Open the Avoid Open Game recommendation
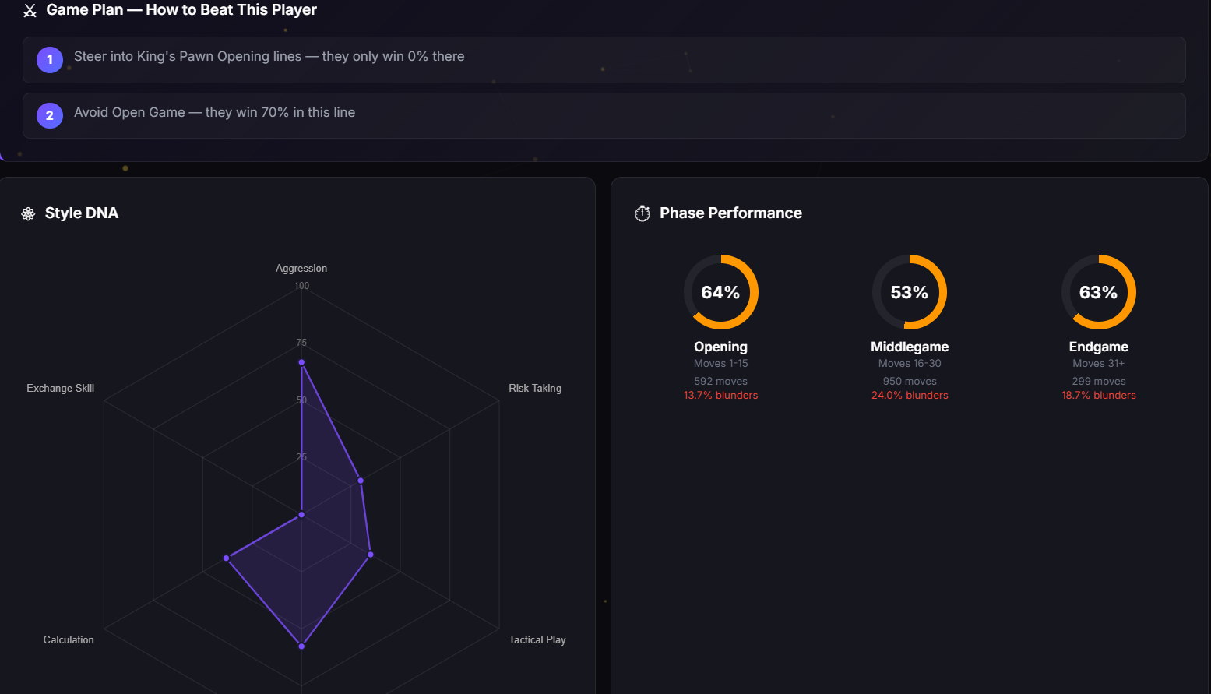1211x694 pixels. pyautogui.click(x=214, y=112)
